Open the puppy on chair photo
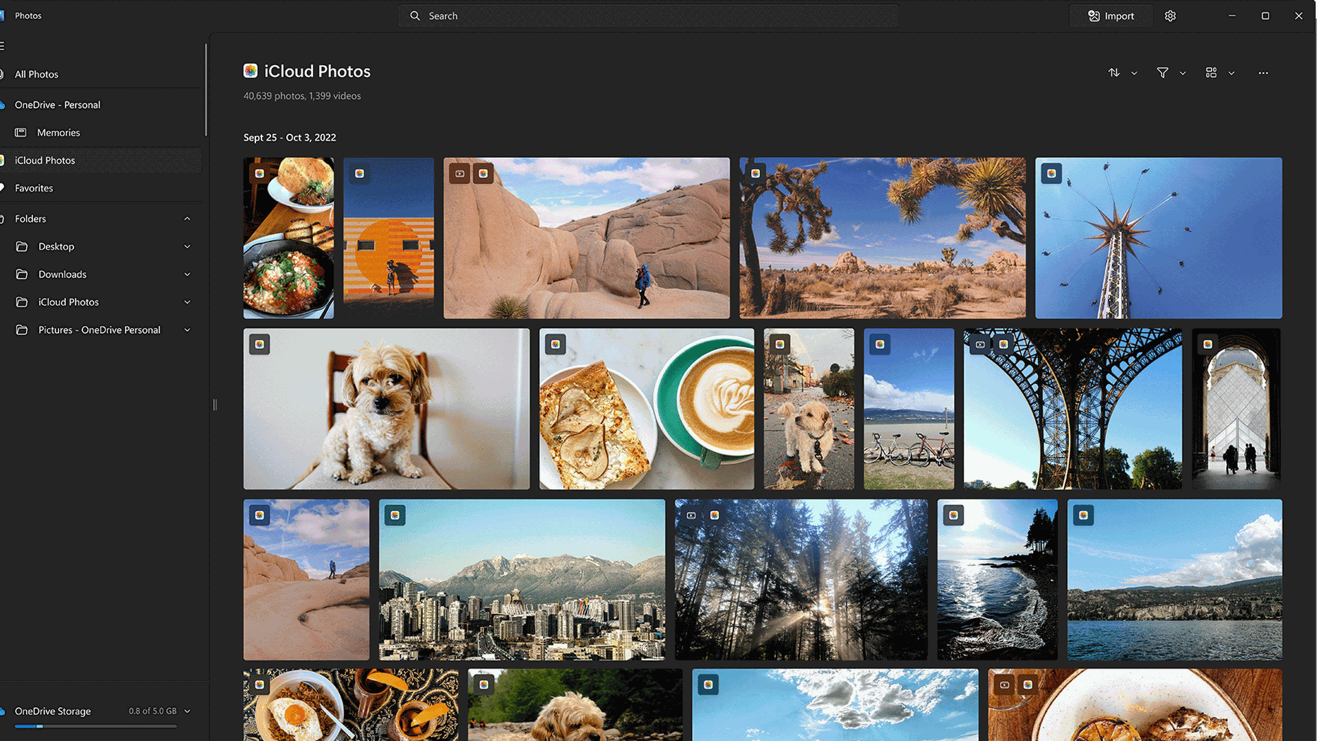The image size is (1318, 741). [386, 409]
